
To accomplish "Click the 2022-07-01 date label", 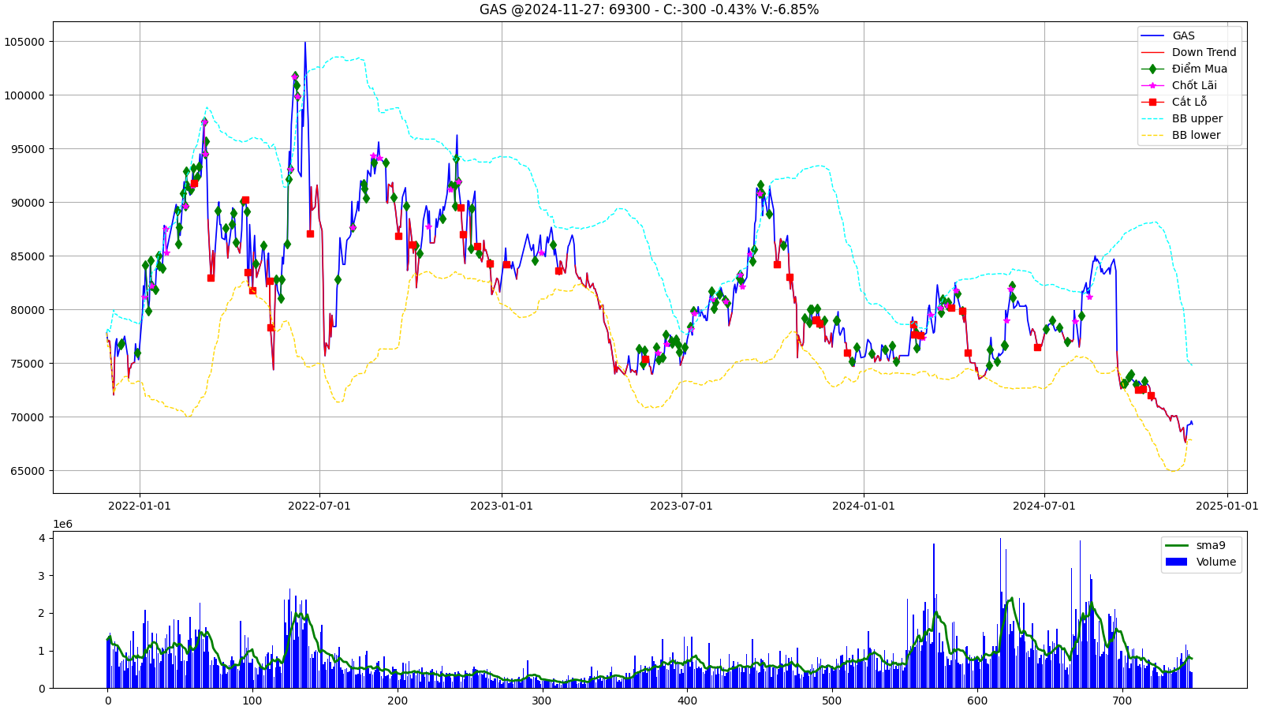I will point(319,506).
